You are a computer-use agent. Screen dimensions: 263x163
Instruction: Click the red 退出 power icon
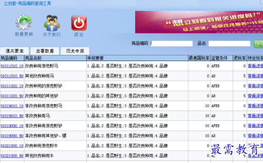pos(79,23)
